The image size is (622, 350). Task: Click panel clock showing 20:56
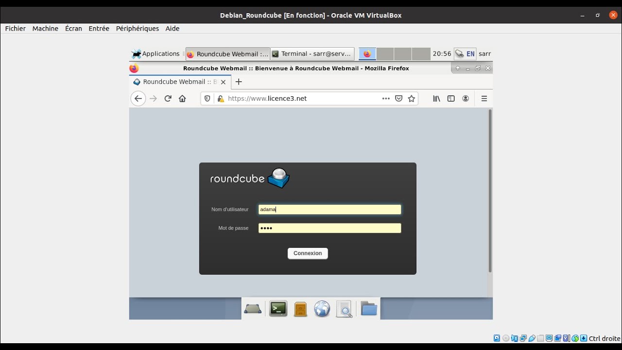442,54
